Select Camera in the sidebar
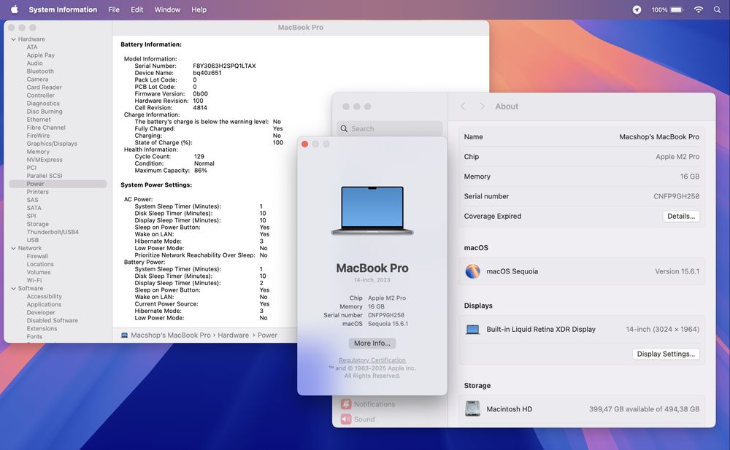Screen dimensions: 730x450 pyautogui.click(x=37, y=79)
